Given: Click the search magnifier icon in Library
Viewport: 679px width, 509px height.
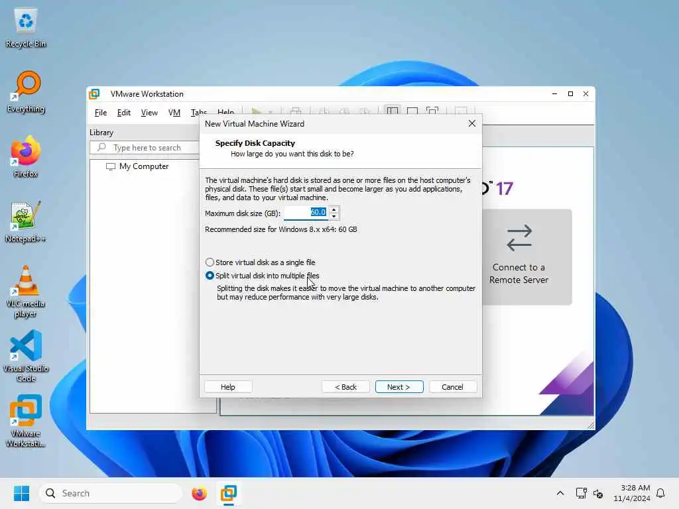Looking at the screenshot, I should 101,148.
